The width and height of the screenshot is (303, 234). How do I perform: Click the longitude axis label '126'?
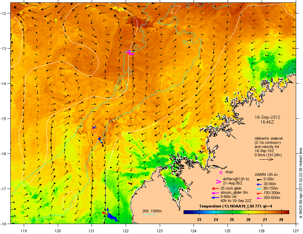pyautogui.click(x=262, y=231)
